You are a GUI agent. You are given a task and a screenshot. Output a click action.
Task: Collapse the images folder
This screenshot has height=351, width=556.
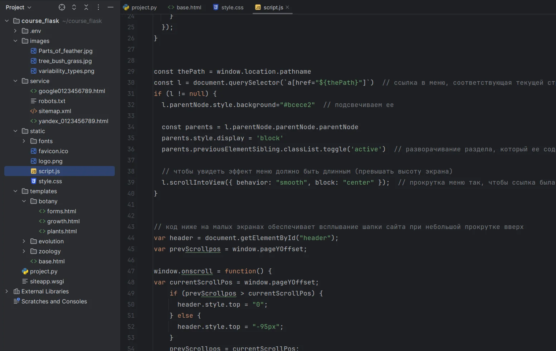(15, 41)
